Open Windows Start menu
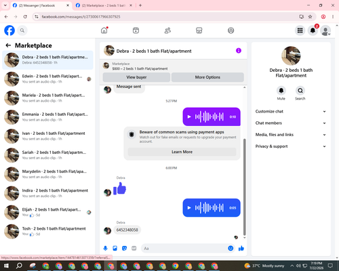Screen dimensions: 339x271 (x=6, y=266)
